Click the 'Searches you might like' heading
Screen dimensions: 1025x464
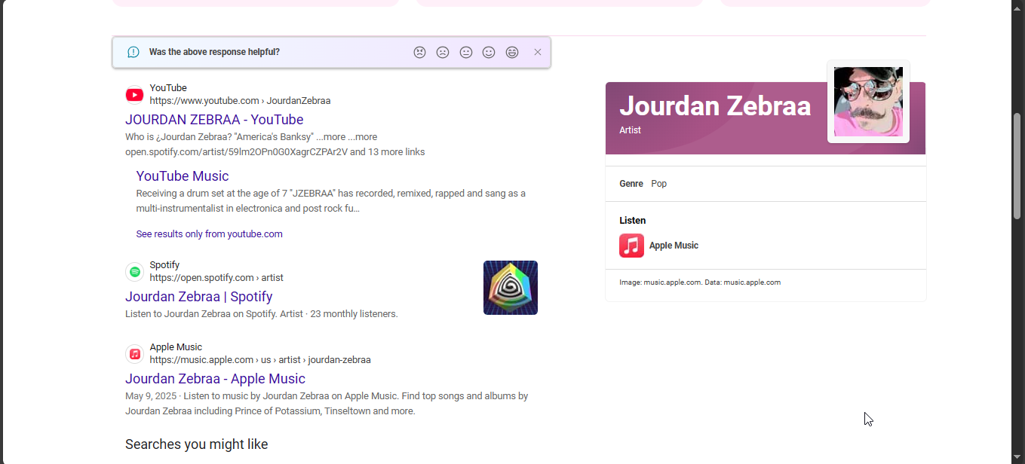(197, 444)
